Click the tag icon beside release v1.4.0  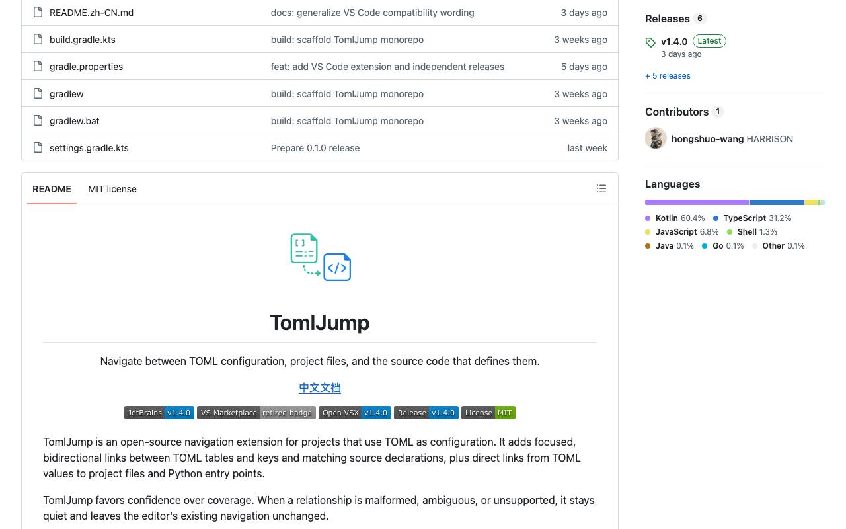point(650,42)
